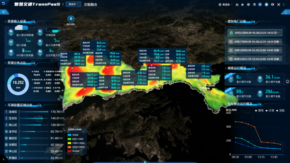Collapse the left panel menu icon
290x163 pixels.
click(4, 12)
